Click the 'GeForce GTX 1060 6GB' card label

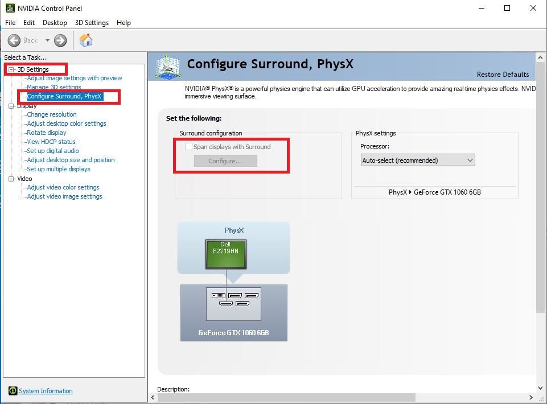[x=233, y=333]
